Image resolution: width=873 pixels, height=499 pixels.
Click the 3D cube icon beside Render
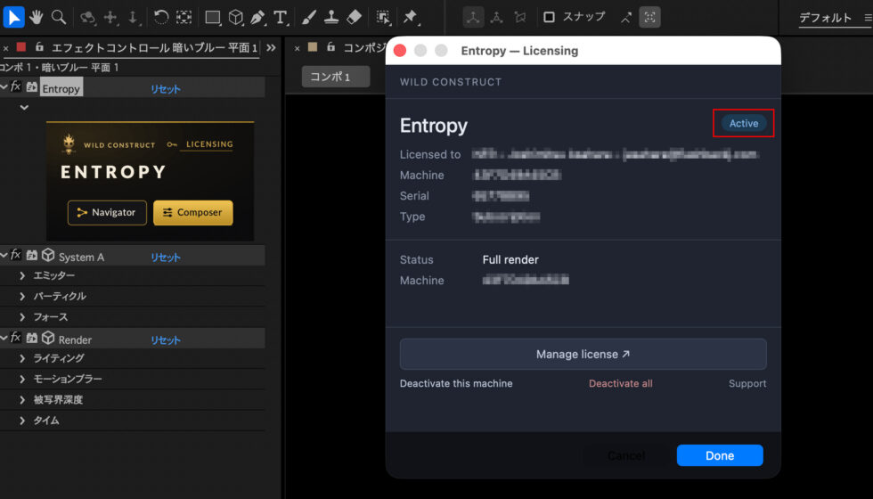[x=48, y=338]
